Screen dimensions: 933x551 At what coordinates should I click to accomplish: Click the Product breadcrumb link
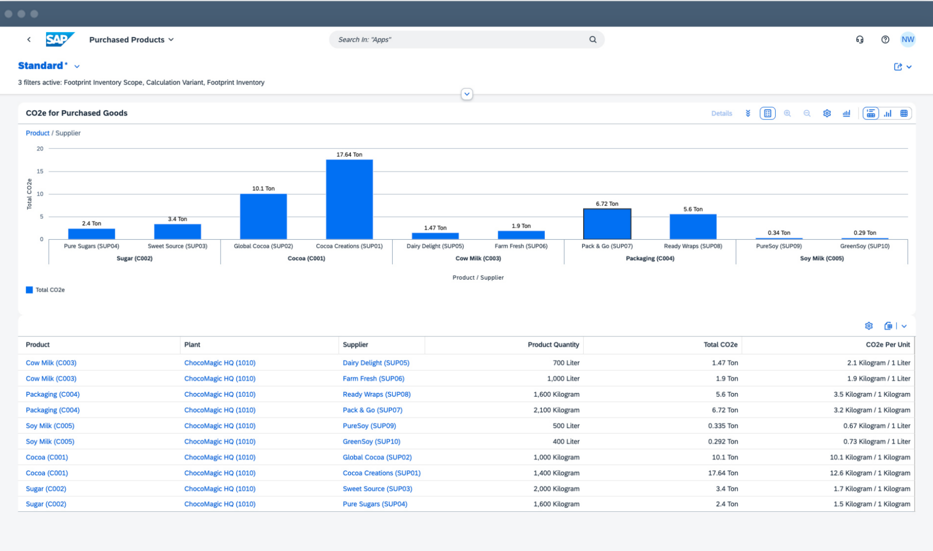37,133
